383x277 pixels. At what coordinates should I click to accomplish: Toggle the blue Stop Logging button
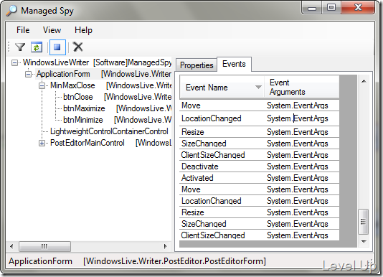click(57, 47)
